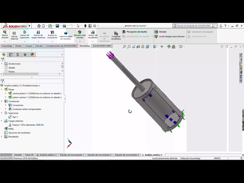Switch to the Diseño ribbon tab
Screen dimensions: 244x183
point(19,46)
